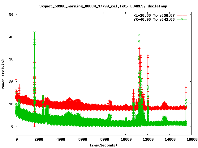Screen dimensions: 198x148
Task: Click the tallest green spike peak near 1700 seconds
Action: click(34, 32)
